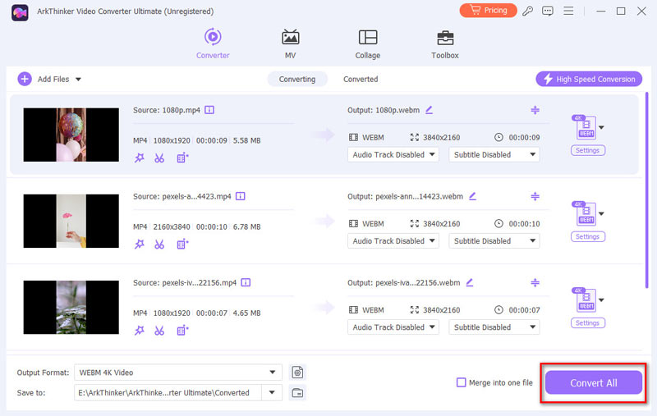Open the hamburger menu icon

568,11
